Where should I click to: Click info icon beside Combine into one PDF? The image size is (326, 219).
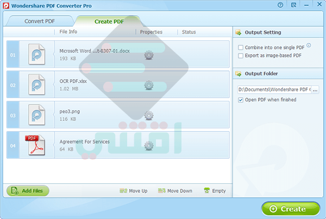309,45
